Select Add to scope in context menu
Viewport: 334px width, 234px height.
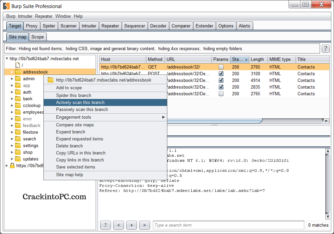105,88
